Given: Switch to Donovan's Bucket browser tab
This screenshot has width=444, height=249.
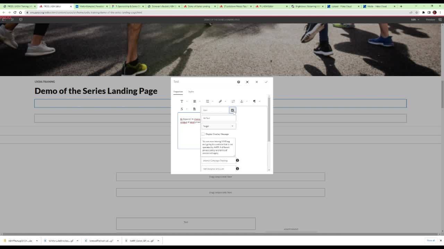Looking at the screenshot, I should point(163,6).
